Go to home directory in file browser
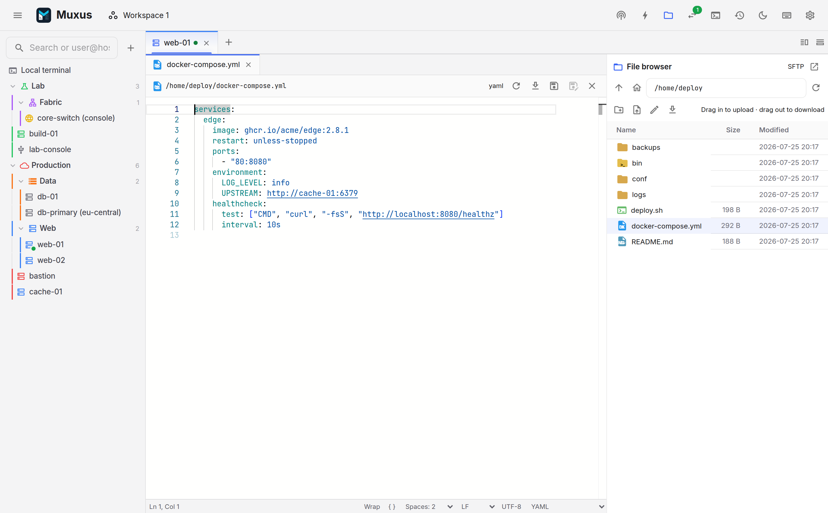 [x=637, y=88]
